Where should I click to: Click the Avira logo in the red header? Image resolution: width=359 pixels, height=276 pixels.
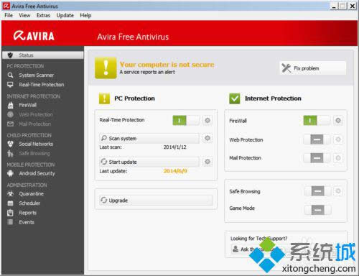tap(34, 36)
